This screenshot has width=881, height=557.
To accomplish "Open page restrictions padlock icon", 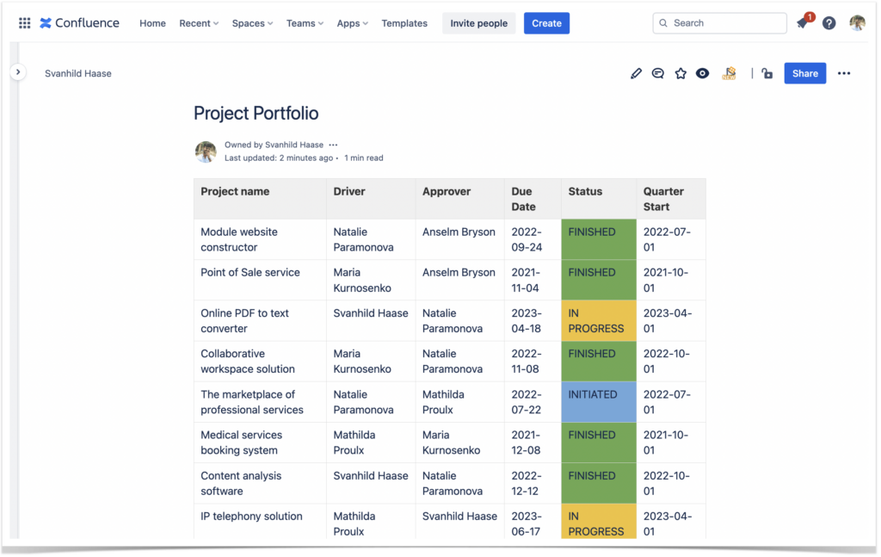I will (x=767, y=74).
